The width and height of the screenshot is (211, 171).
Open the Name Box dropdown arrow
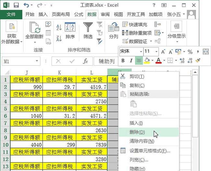[x=37, y=61]
